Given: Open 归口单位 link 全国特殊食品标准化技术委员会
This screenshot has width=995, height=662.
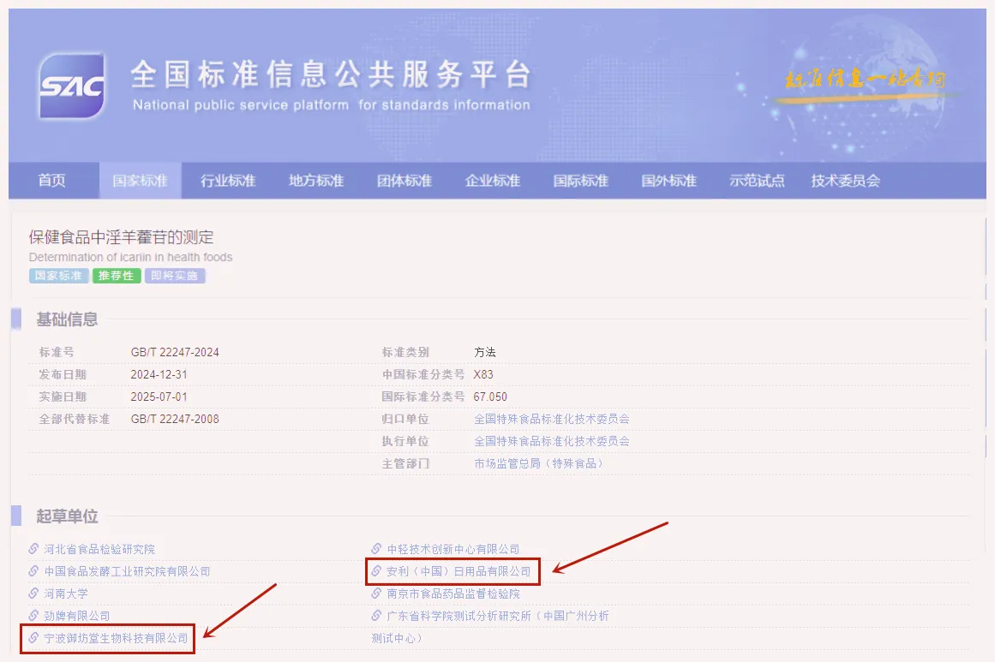Looking at the screenshot, I should [551, 419].
